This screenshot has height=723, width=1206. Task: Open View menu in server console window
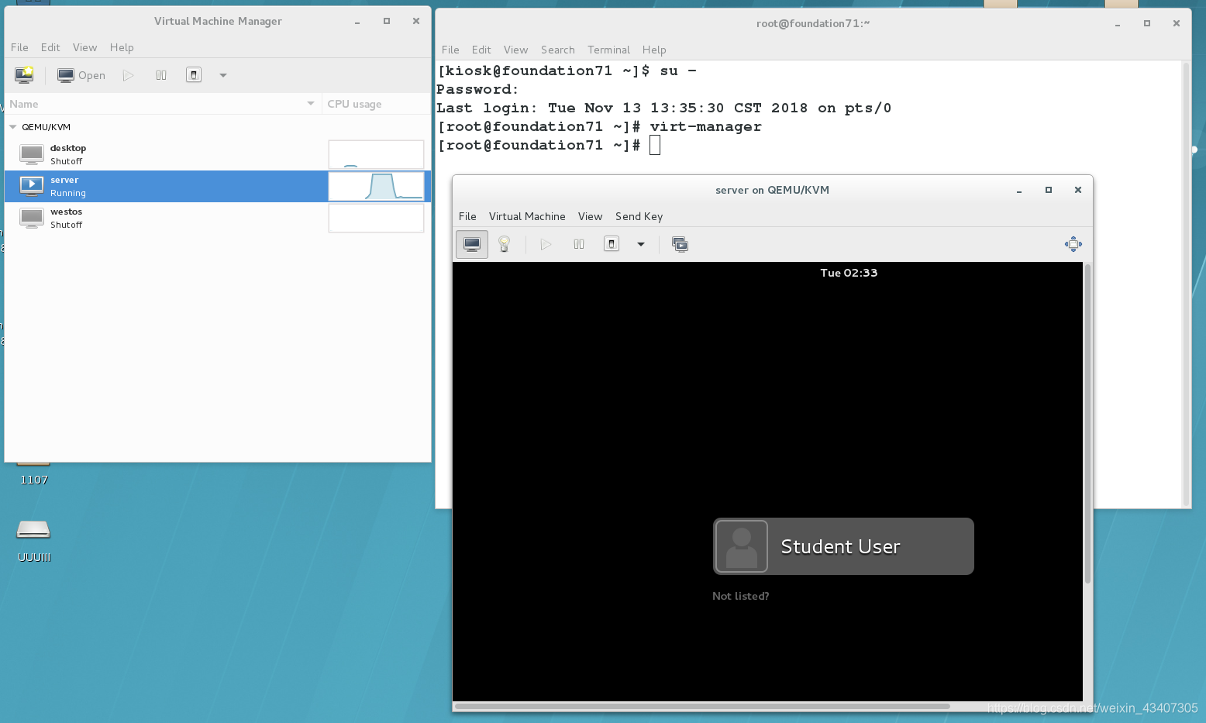coord(590,216)
